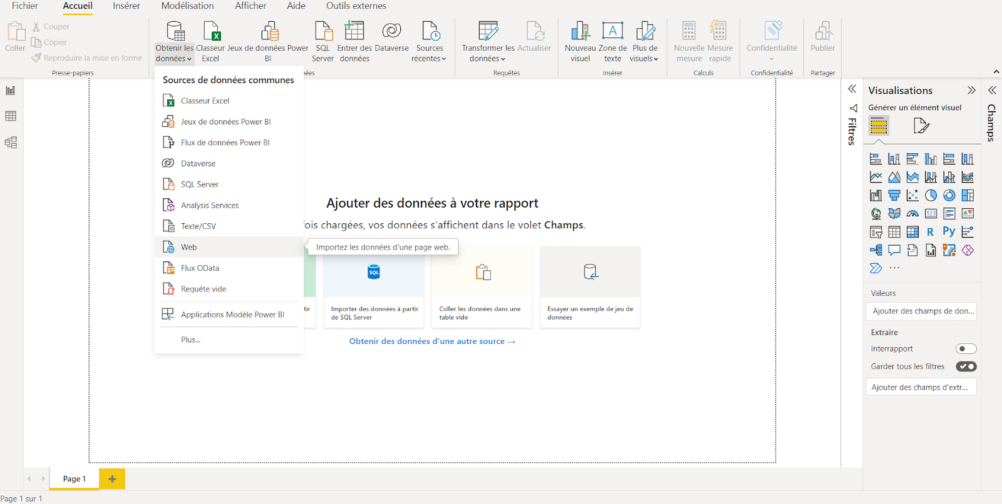Click Obtenir des données d'une autre source link
1002x504 pixels.
click(x=432, y=341)
